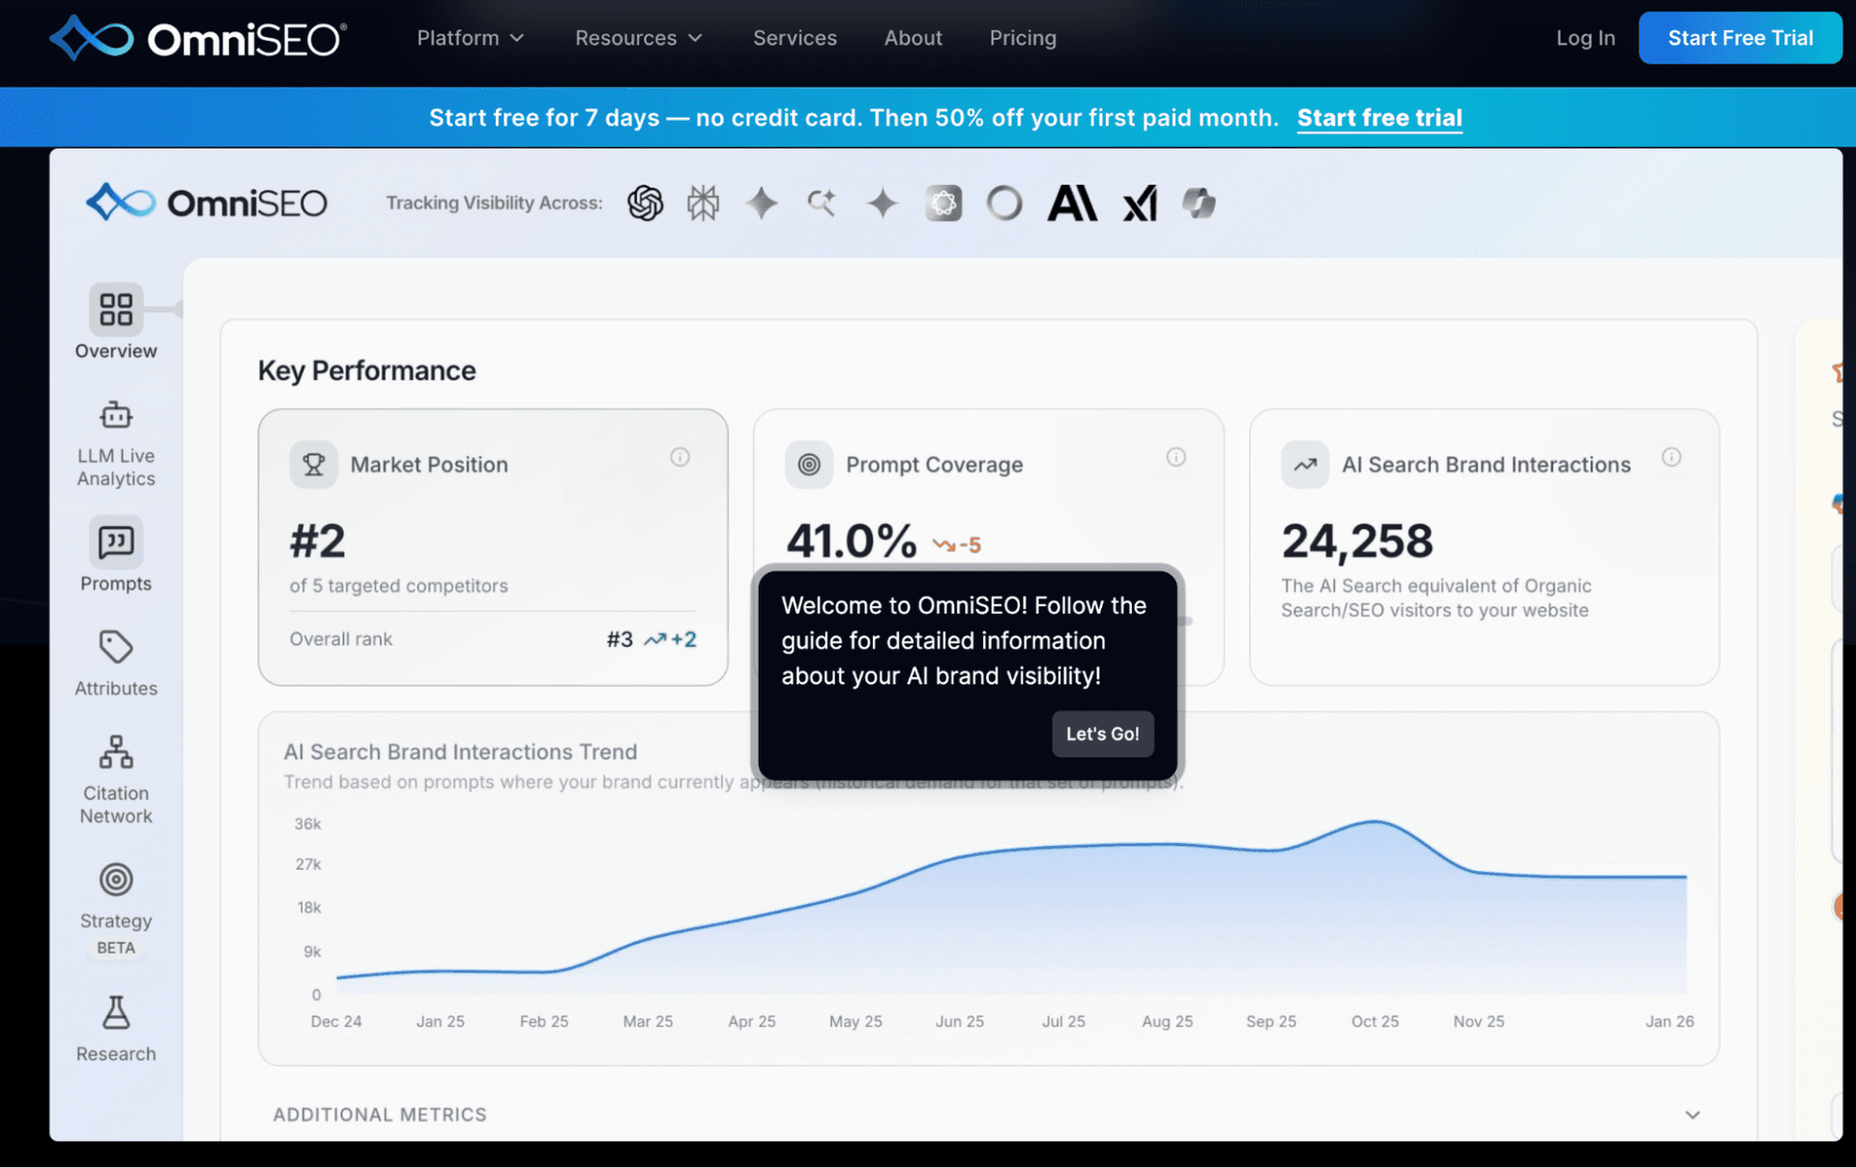The width and height of the screenshot is (1856, 1168).
Task: Click the magnifier-with-sparkle AI search icon
Action: [x=822, y=203]
